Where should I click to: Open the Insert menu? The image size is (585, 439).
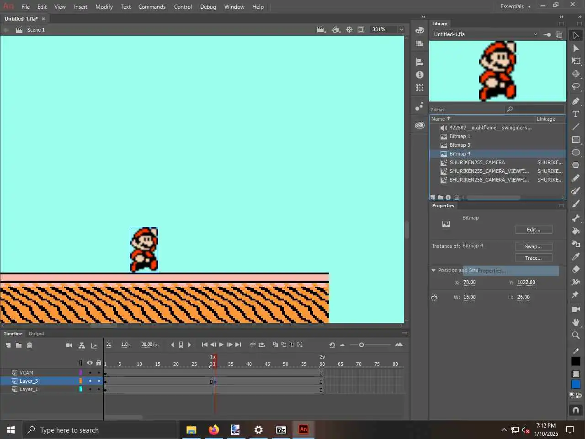point(80,6)
